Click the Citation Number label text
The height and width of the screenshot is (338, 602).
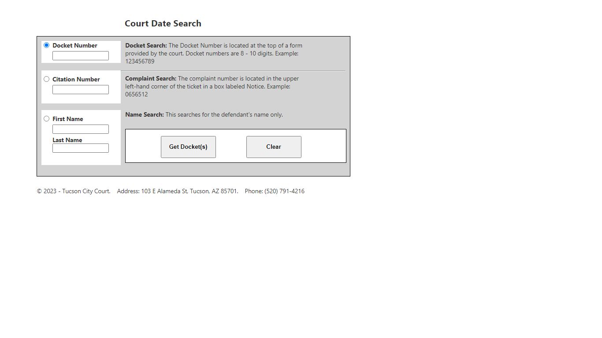[x=76, y=79]
